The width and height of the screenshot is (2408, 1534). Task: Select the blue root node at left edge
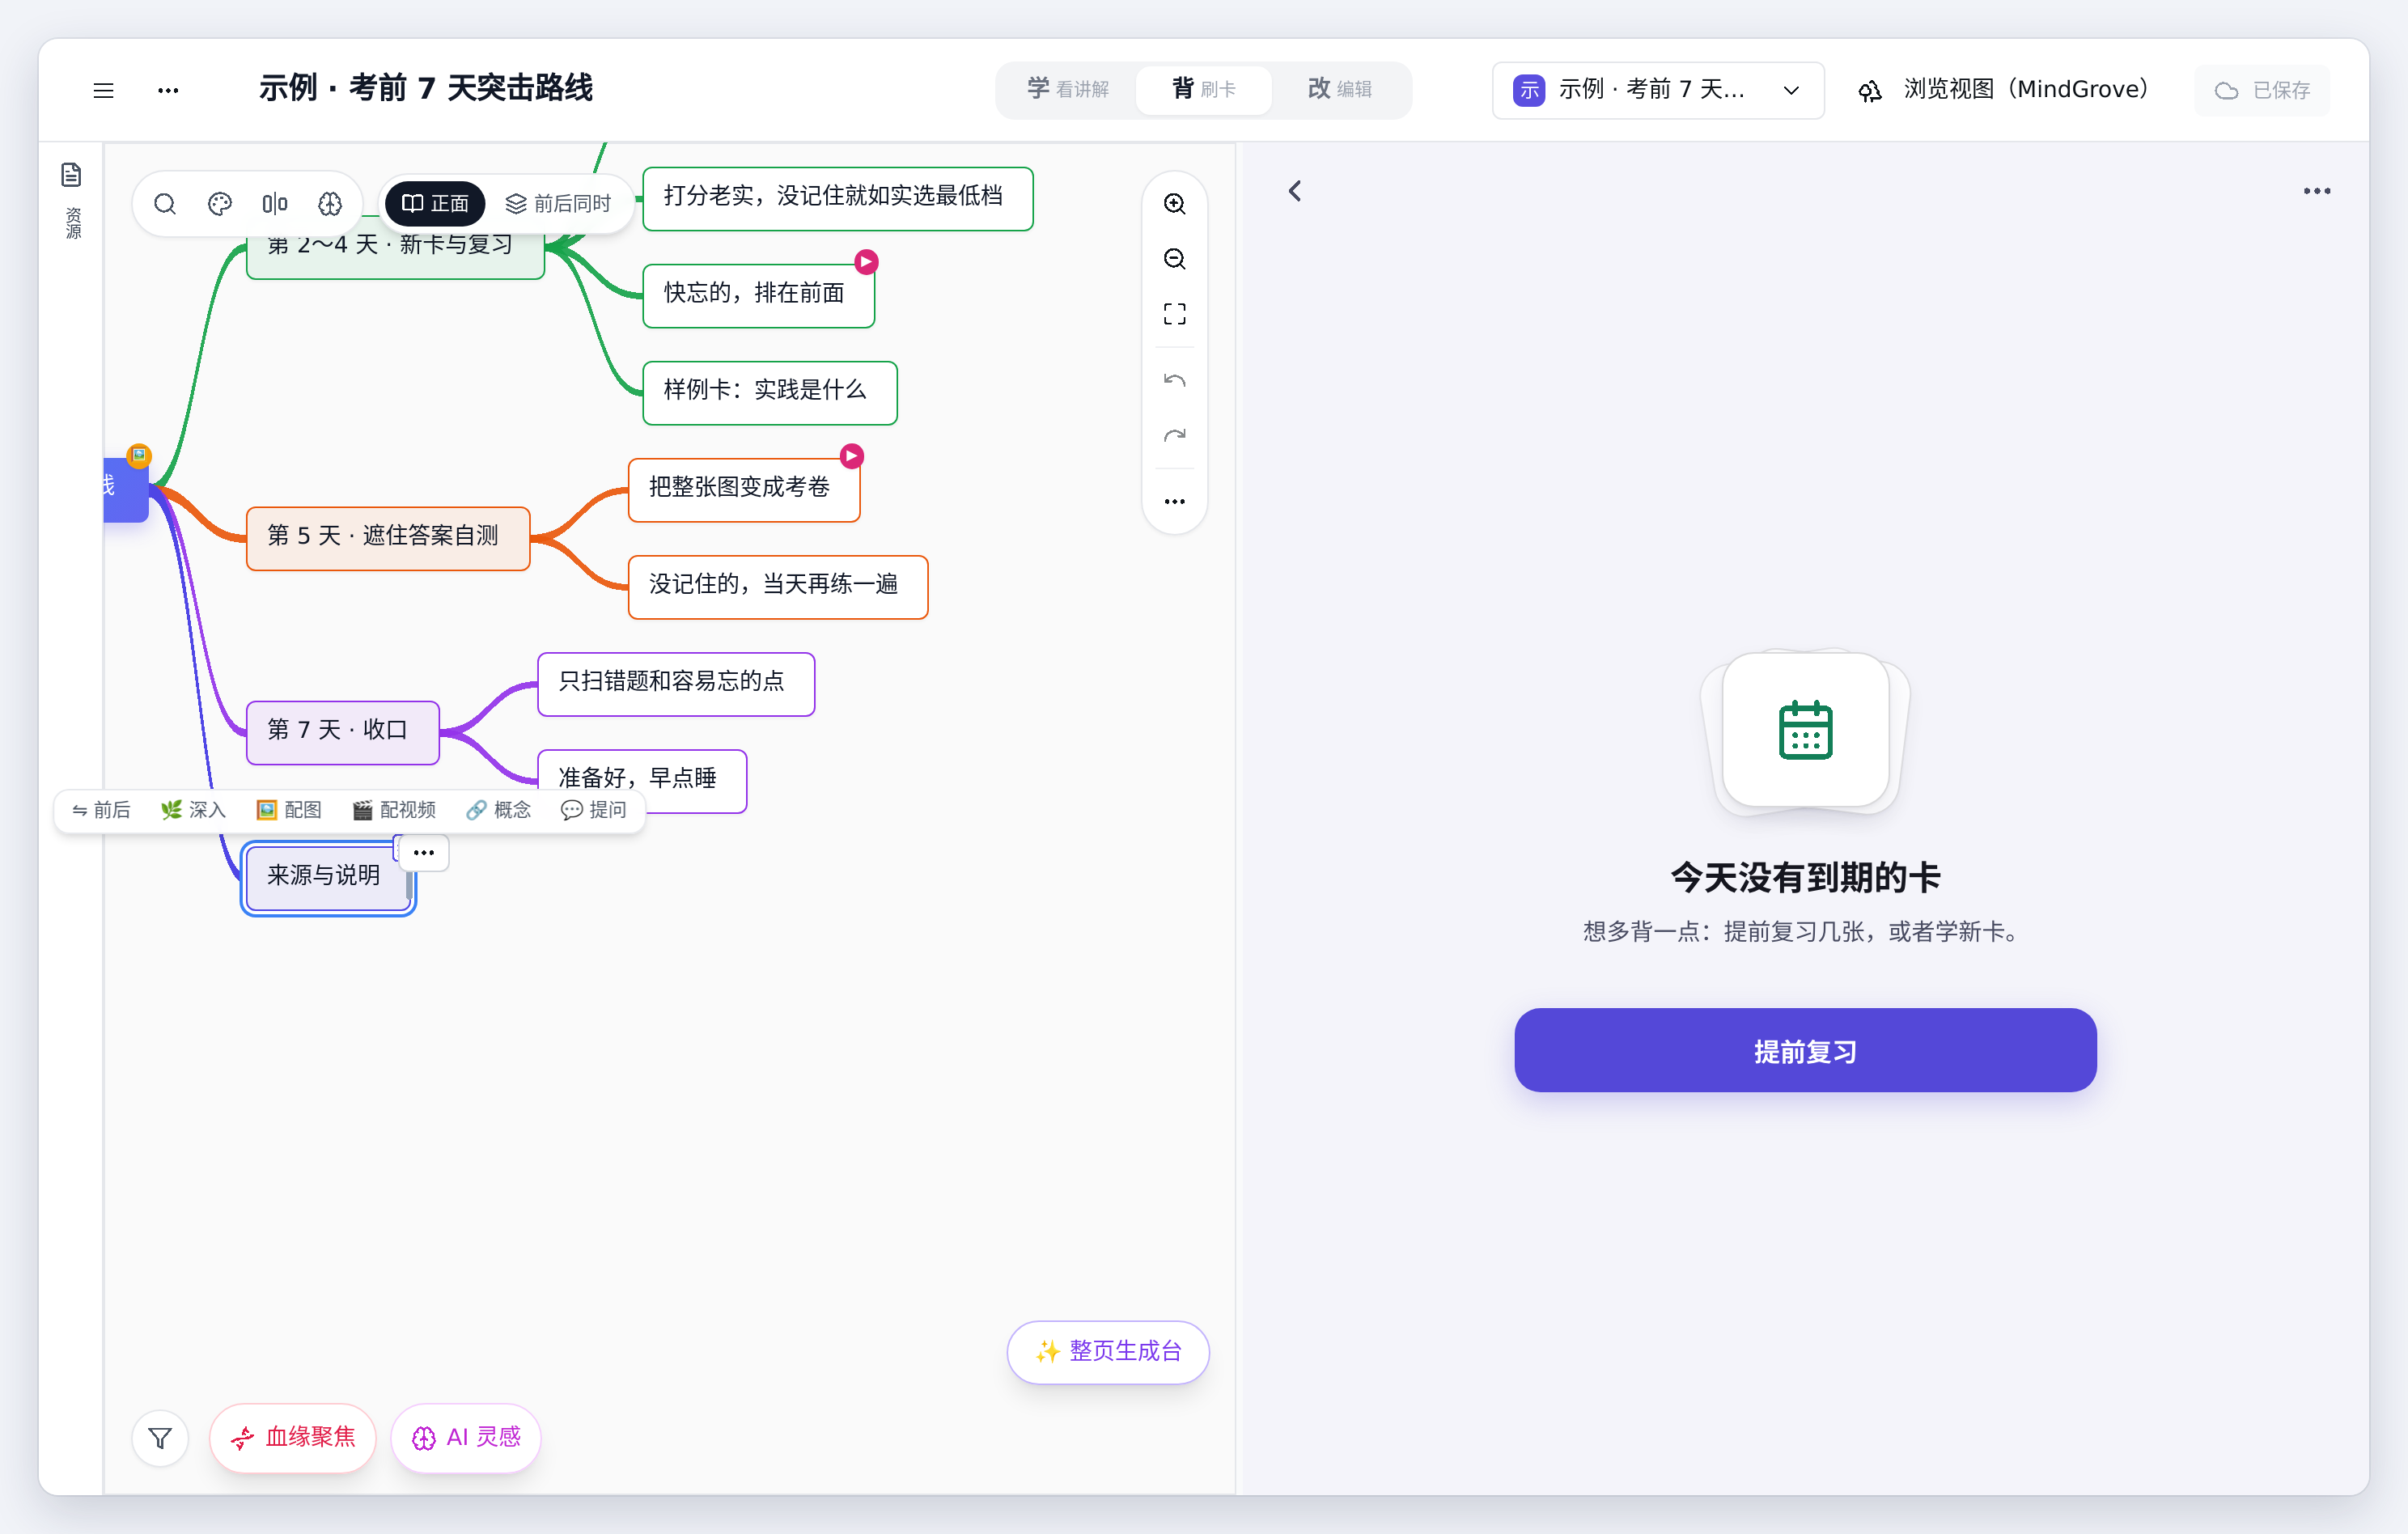click(x=126, y=490)
